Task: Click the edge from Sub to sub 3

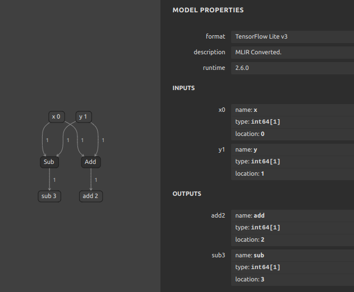Action: click(49, 179)
